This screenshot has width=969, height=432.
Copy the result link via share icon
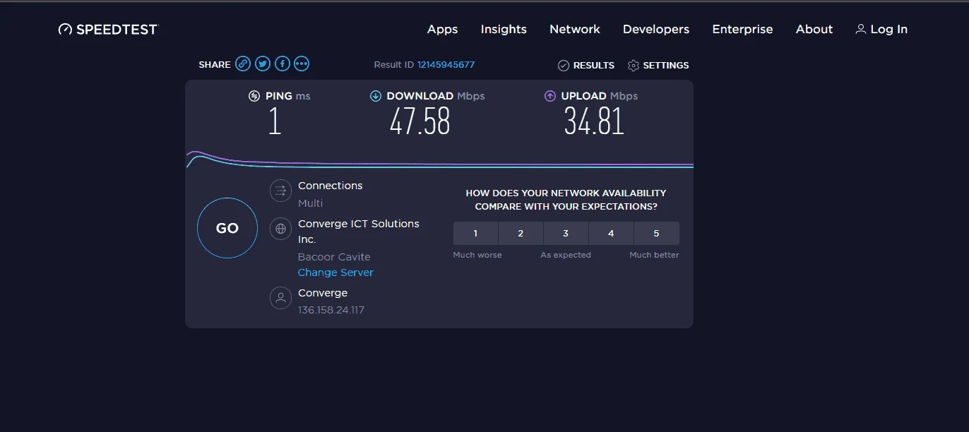(x=243, y=64)
